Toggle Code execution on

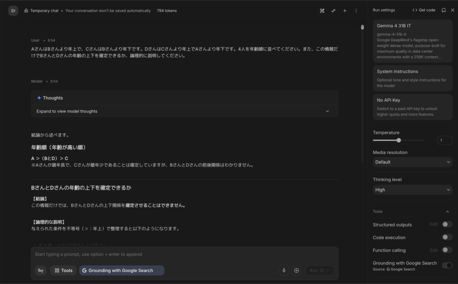[447, 237]
